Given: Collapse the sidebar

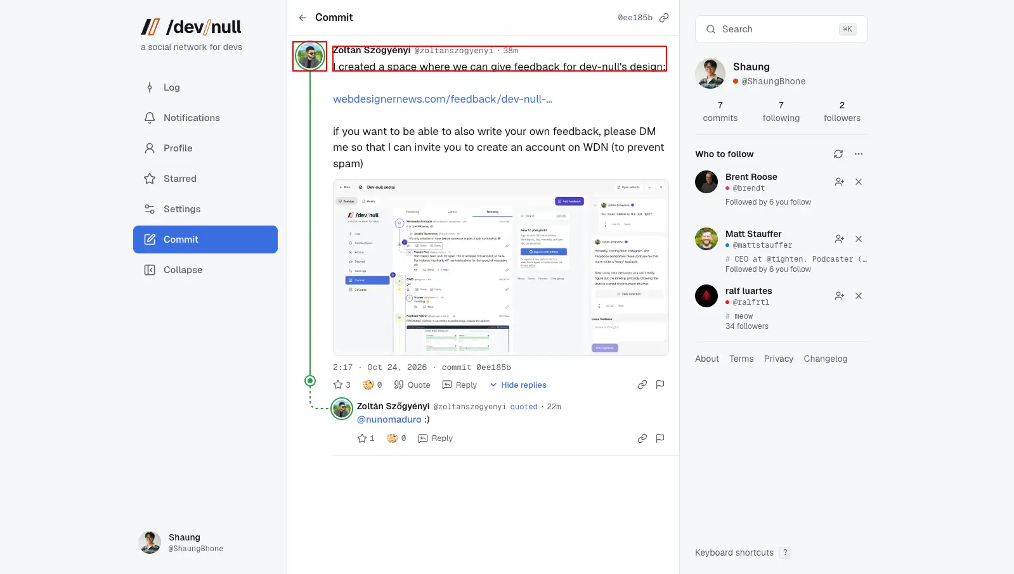Looking at the screenshot, I should pos(205,270).
